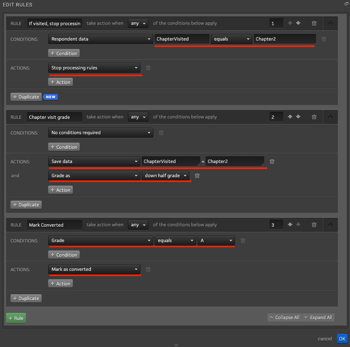Screen dimensions: 350x347
Task: Add a new rule with the green button
Action: (16, 318)
